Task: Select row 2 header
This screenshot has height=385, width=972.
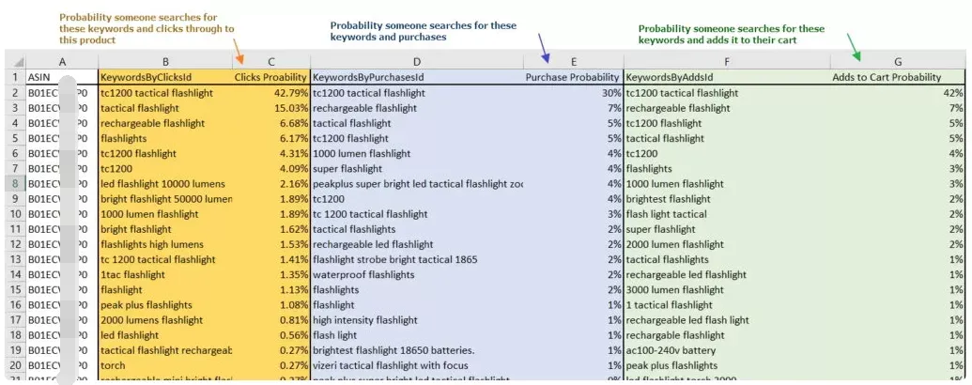Action: [x=16, y=93]
